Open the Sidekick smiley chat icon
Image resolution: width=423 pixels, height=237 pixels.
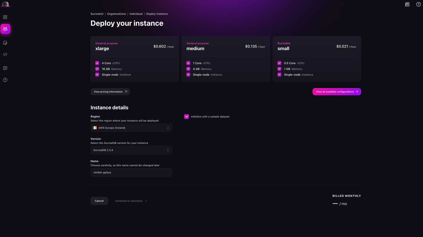[x=5, y=43]
